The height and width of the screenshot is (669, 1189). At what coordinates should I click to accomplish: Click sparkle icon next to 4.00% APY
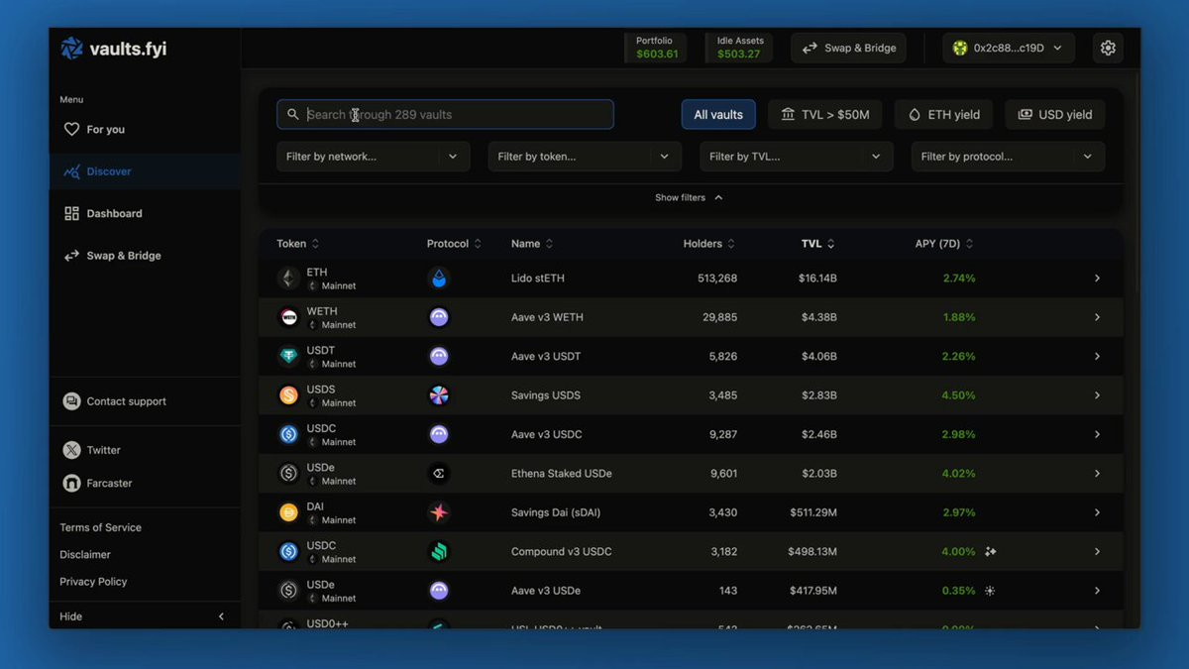991,552
